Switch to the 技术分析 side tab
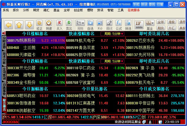Image resolution: width=187 pixels, height=126 pixels. (4, 58)
